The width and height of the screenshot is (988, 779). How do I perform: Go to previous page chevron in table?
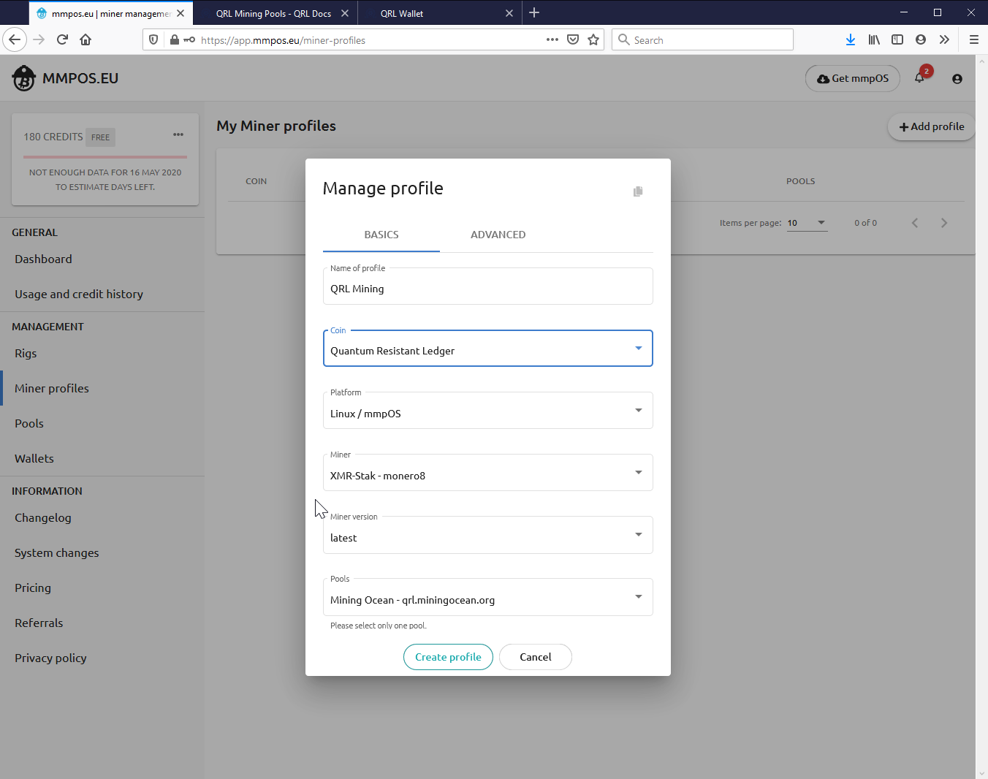915,223
